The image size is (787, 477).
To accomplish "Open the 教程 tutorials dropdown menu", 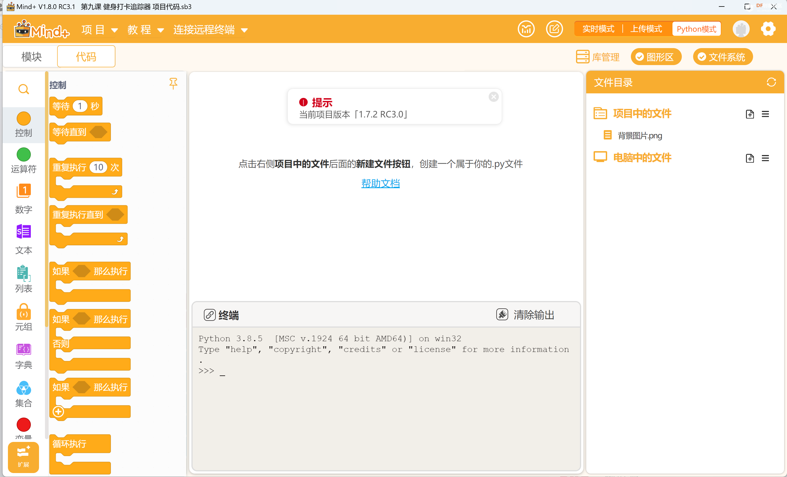I will (x=146, y=30).
